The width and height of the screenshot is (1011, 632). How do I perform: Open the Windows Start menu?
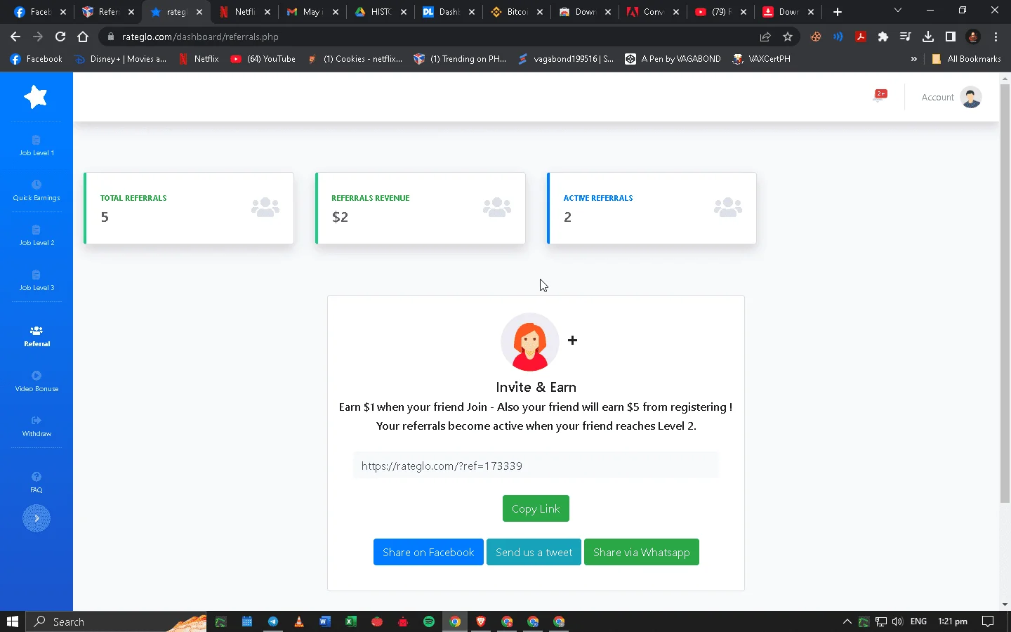(x=13, y=621)
